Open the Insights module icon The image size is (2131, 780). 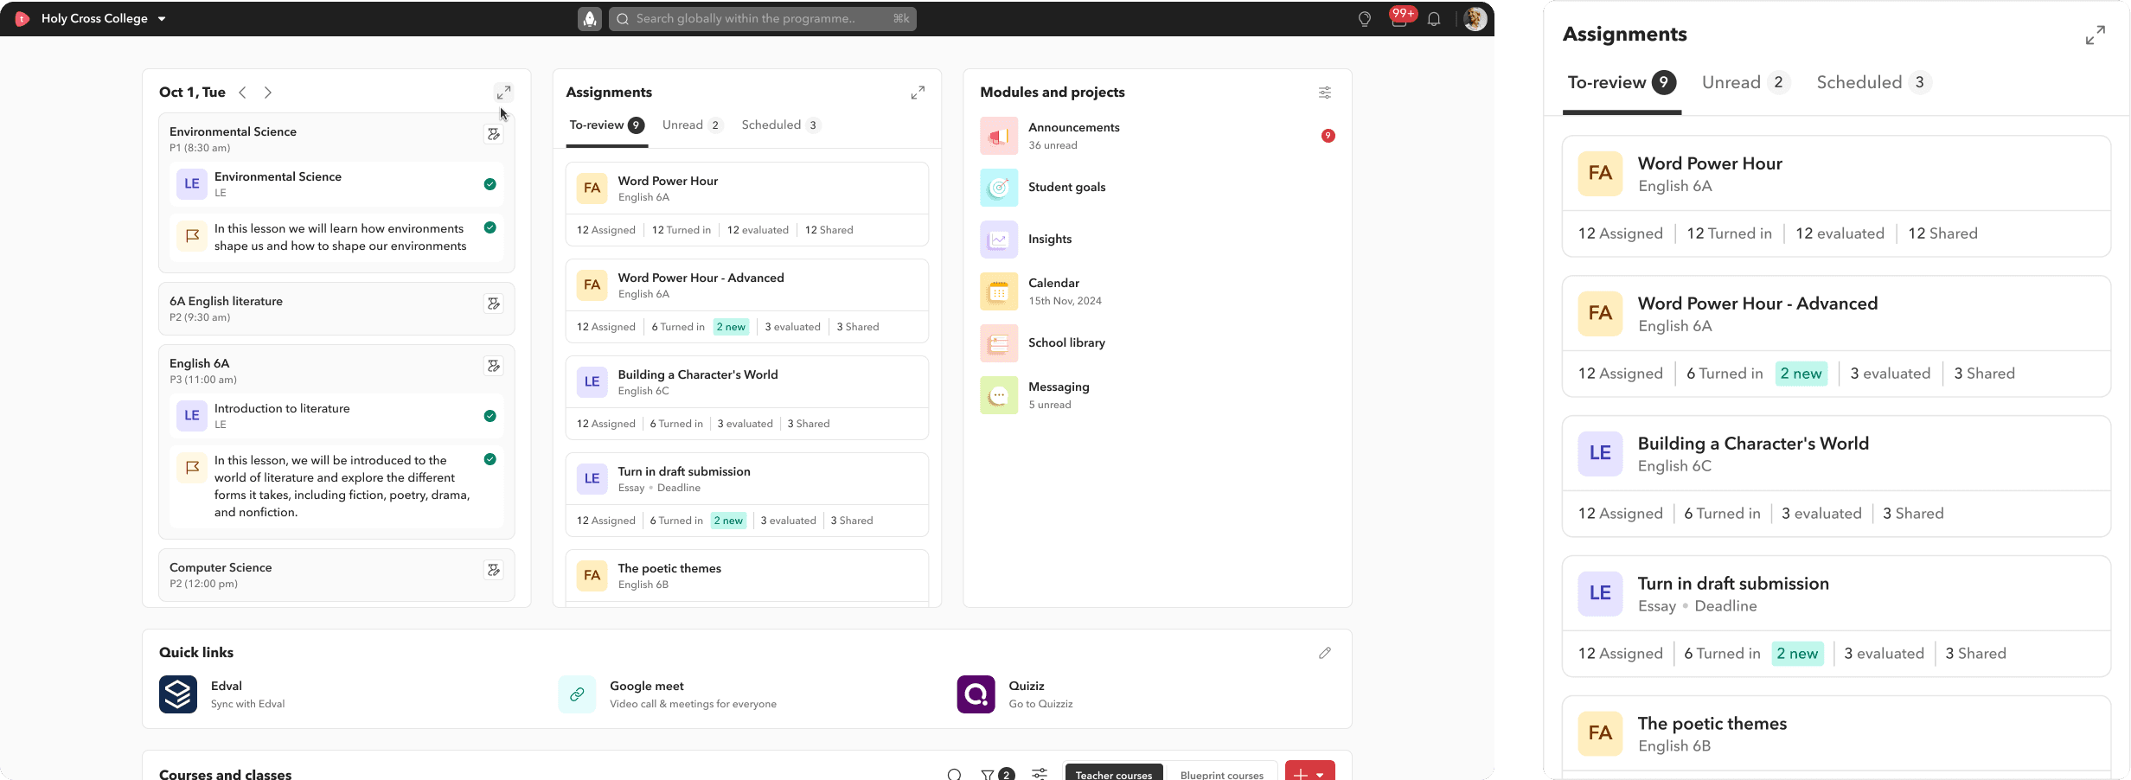(x=999, y=240)
